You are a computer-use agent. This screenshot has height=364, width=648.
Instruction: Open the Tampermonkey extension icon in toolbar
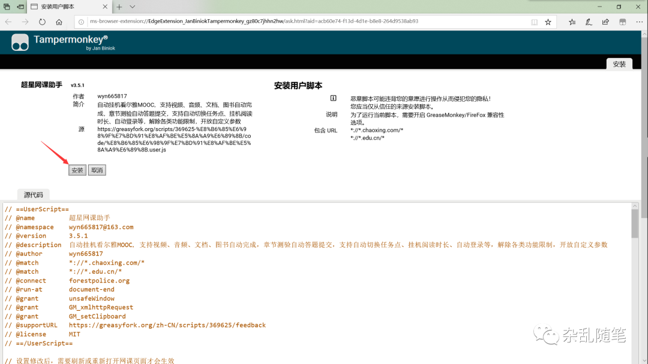tap(623, 22)
